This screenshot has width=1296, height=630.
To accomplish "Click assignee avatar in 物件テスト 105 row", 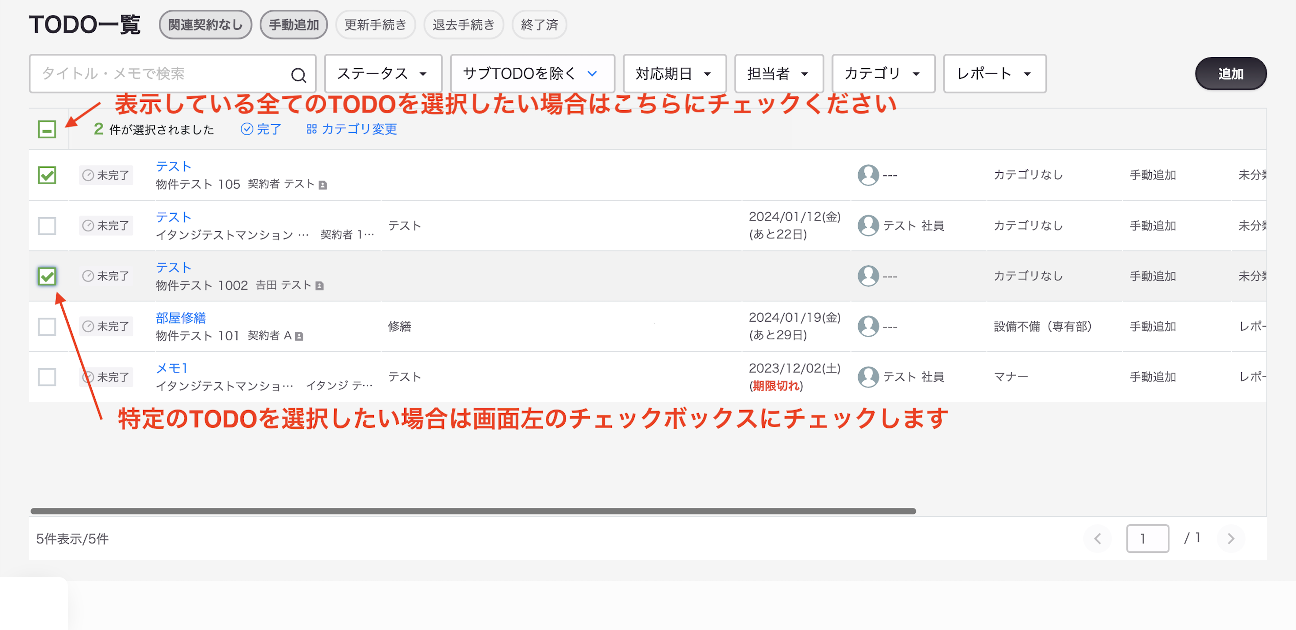I will (x=868, y=175).
